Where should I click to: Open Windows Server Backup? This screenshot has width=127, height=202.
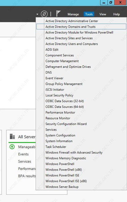(x=62, y=187)
